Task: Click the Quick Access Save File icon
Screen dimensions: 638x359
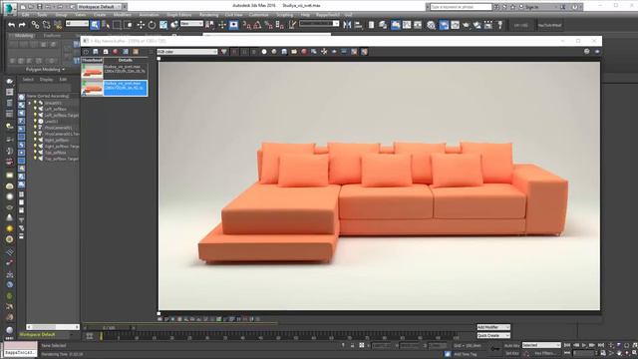Action: click(40, 7)
